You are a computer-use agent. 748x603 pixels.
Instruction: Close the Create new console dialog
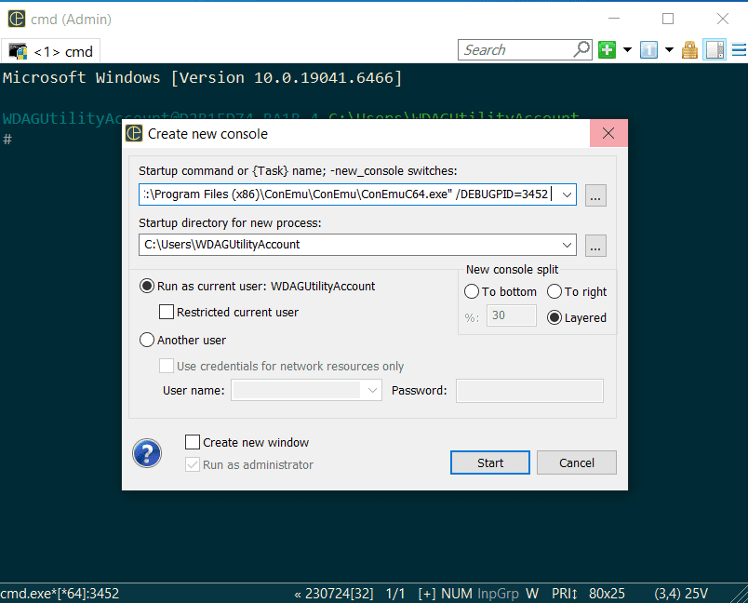click(x=608, y=133)
